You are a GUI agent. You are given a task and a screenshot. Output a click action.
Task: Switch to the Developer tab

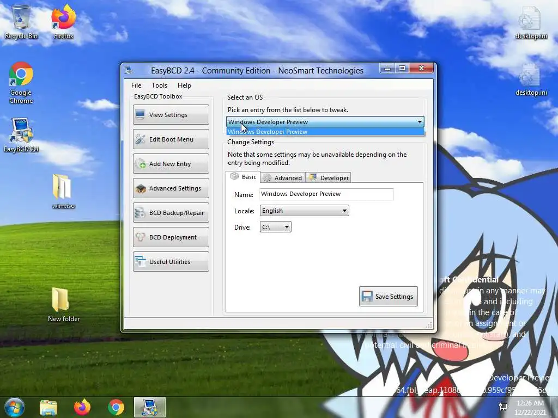click(x=329, y=178)
